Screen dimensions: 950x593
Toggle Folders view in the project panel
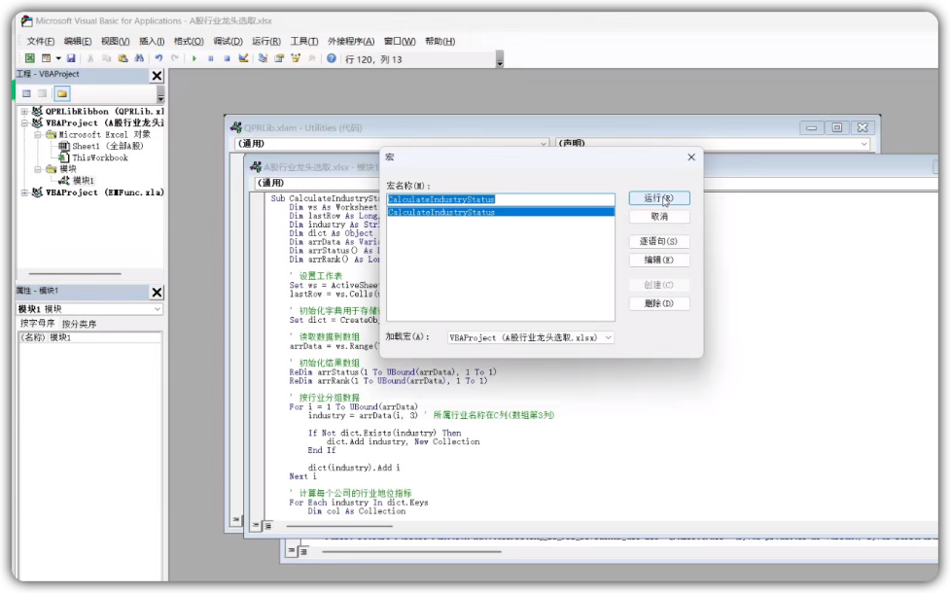61,93
